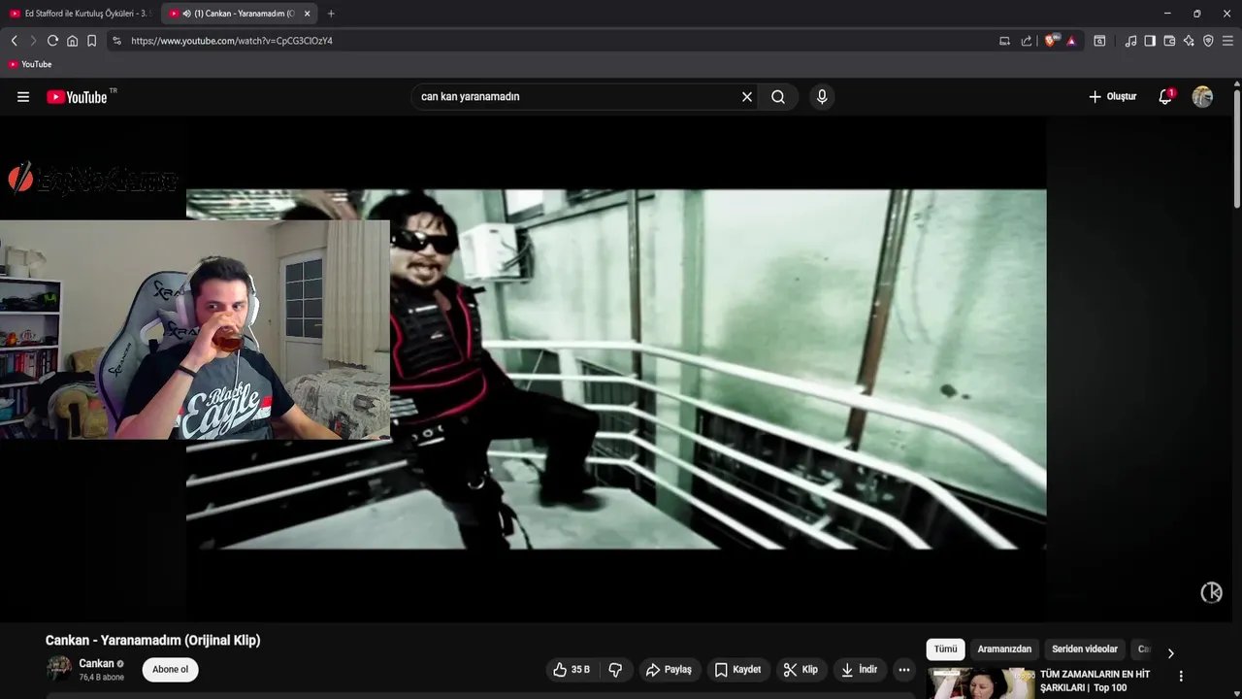Open the Brave VPN shield icon

pyautogui.click(x=1208, y=41)
